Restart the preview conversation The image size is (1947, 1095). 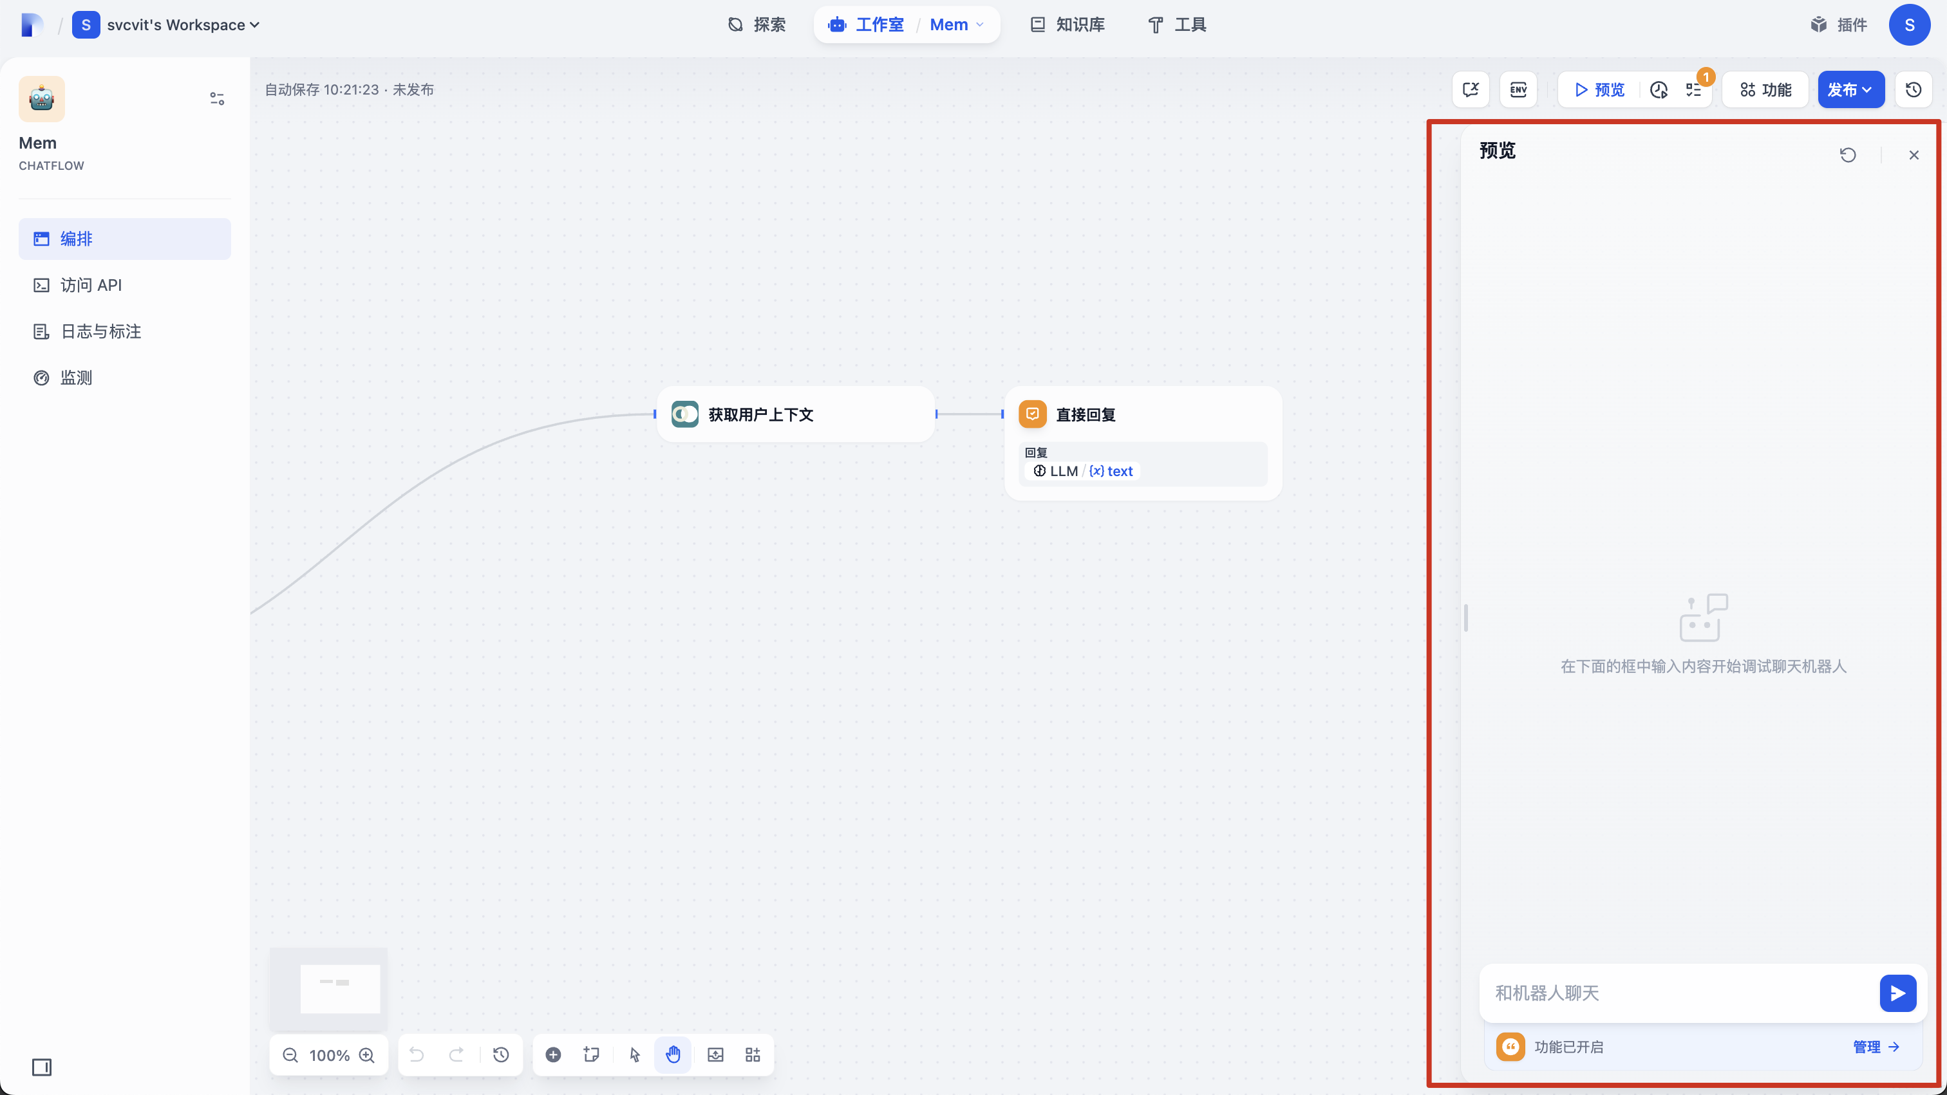(x=1847, y=155)
